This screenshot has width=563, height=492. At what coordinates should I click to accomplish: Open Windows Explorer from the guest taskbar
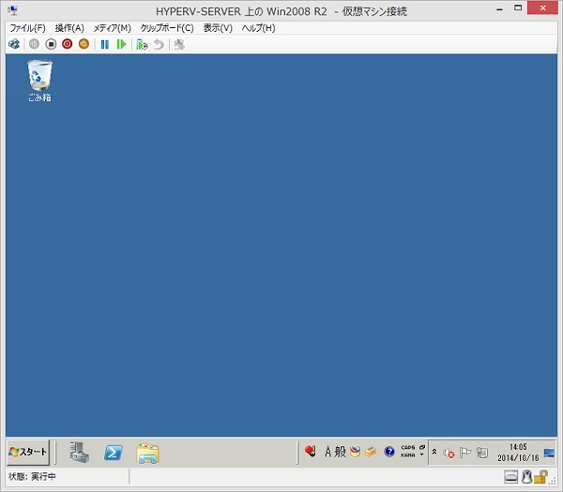point(147,454)
